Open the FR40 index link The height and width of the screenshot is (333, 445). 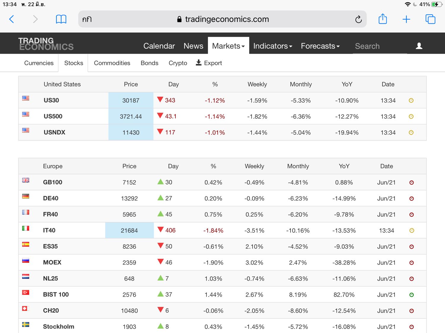pos(50,214)
